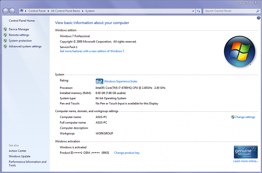This screenshot has height=173, width=262.
Task: Click the shield icon beside Change settings
Action: [x=233, y=117]
